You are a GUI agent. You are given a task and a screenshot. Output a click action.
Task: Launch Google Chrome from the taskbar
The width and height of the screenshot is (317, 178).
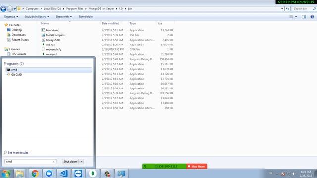[35, 174]
